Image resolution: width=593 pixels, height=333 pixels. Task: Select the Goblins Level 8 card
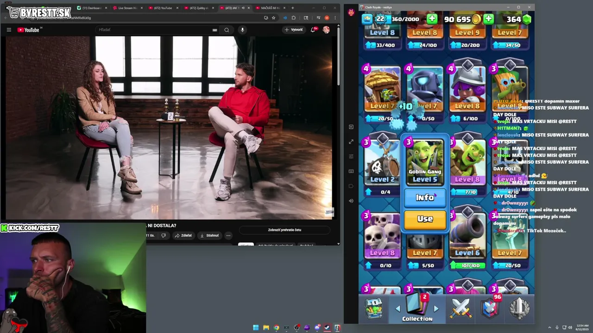pos(467,162)
